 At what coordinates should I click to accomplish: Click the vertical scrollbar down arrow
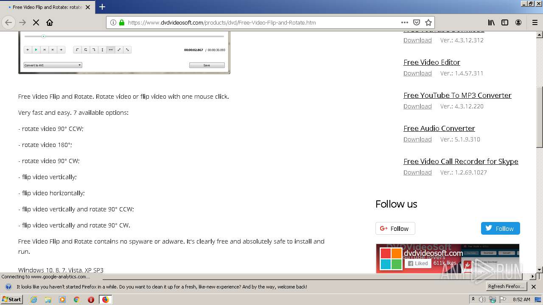[x=539, y=270]
